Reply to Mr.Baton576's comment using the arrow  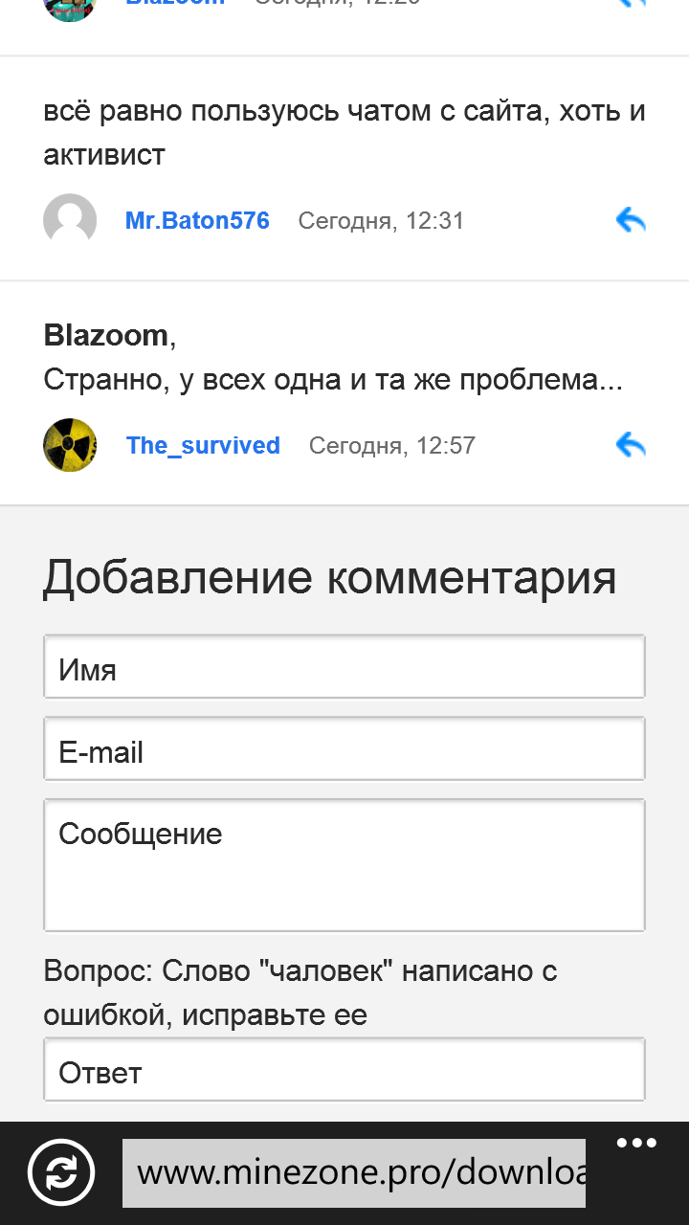coord(631,221)
